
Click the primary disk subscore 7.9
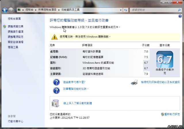pos(146,74)
